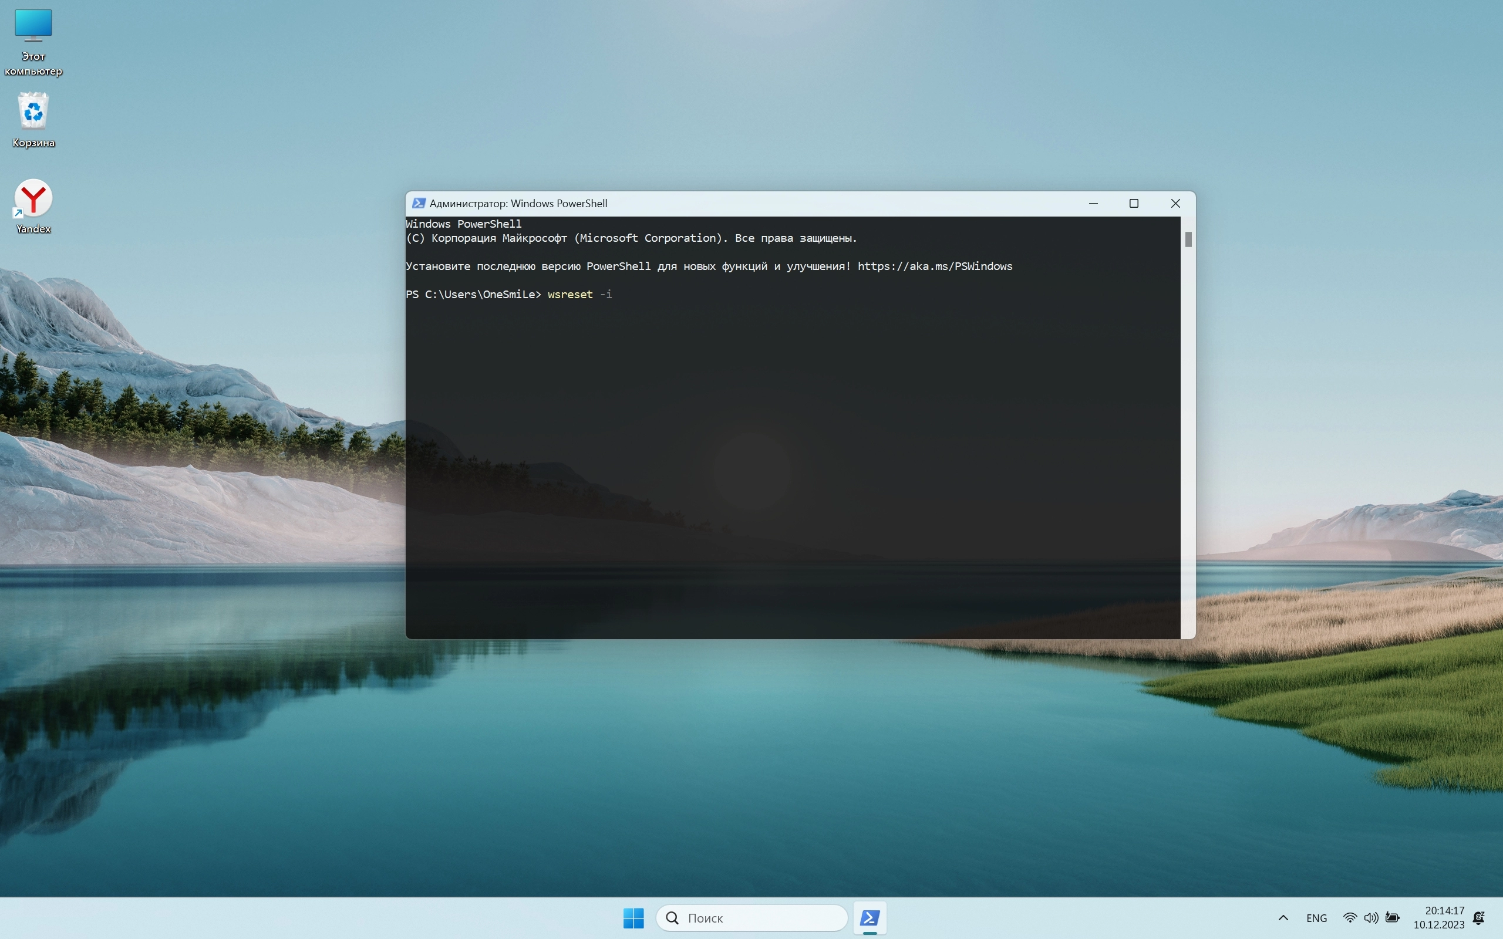Open the Windows Start menu

(633, 917)
